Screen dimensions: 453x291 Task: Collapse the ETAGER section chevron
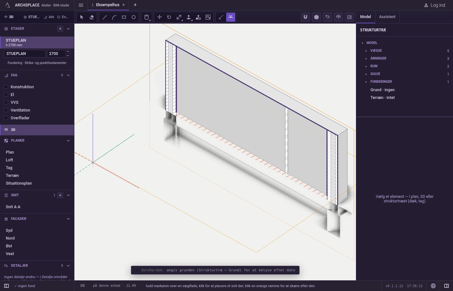[68, 29]
